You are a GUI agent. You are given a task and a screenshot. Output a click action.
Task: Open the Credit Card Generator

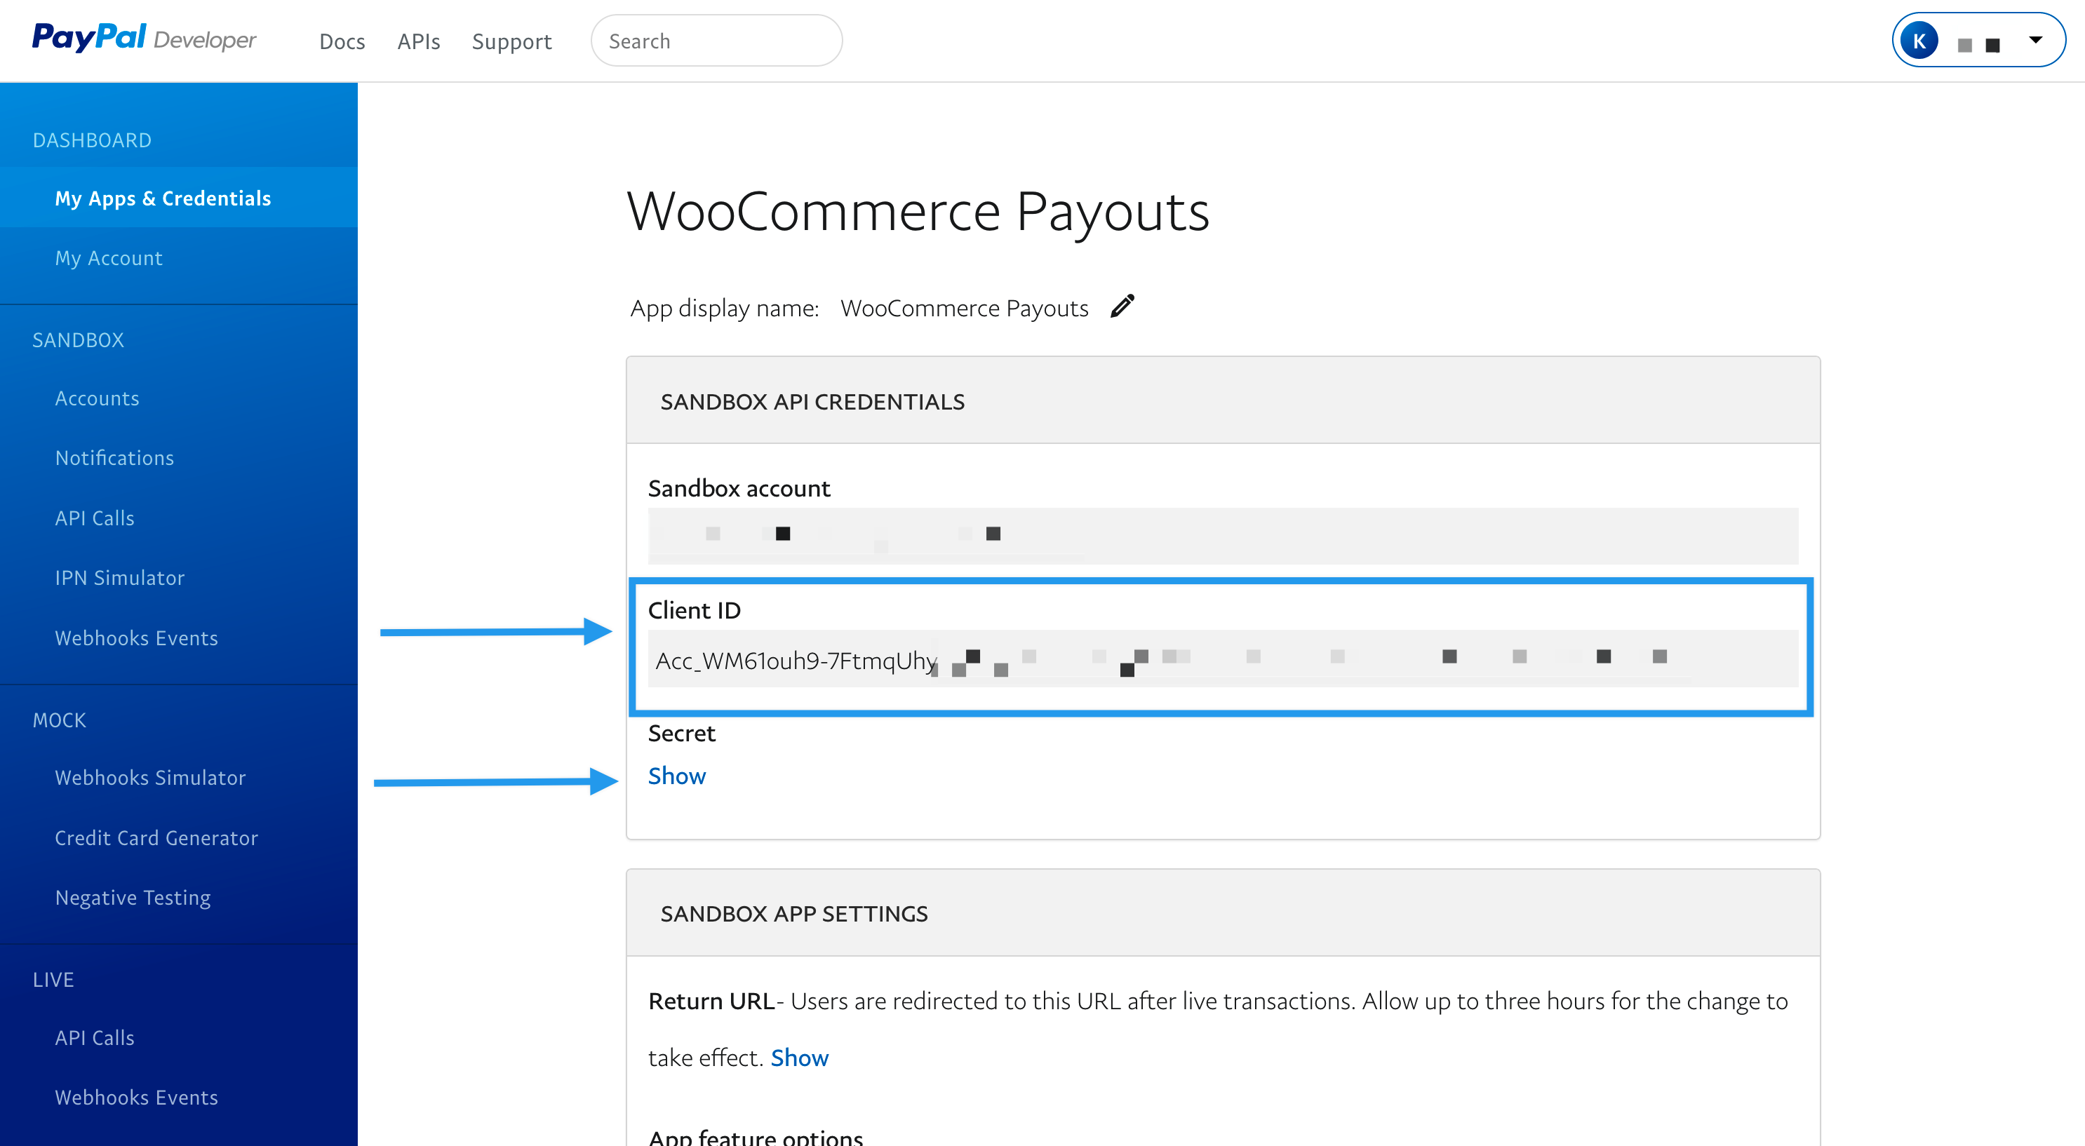click(156, 837)
